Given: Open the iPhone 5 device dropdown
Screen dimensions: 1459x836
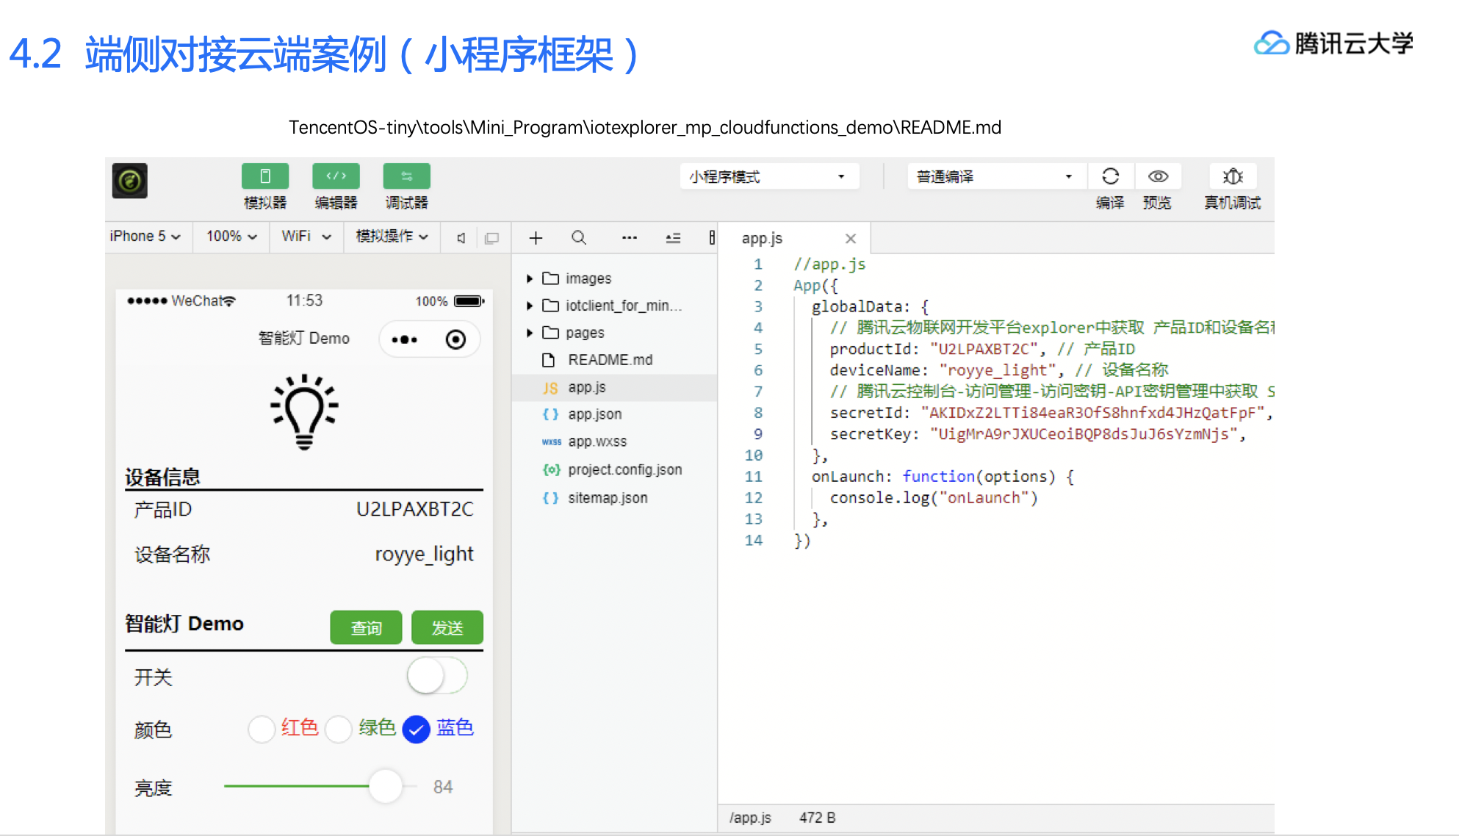Looking at the screenshot, I should tap(145, 237).
